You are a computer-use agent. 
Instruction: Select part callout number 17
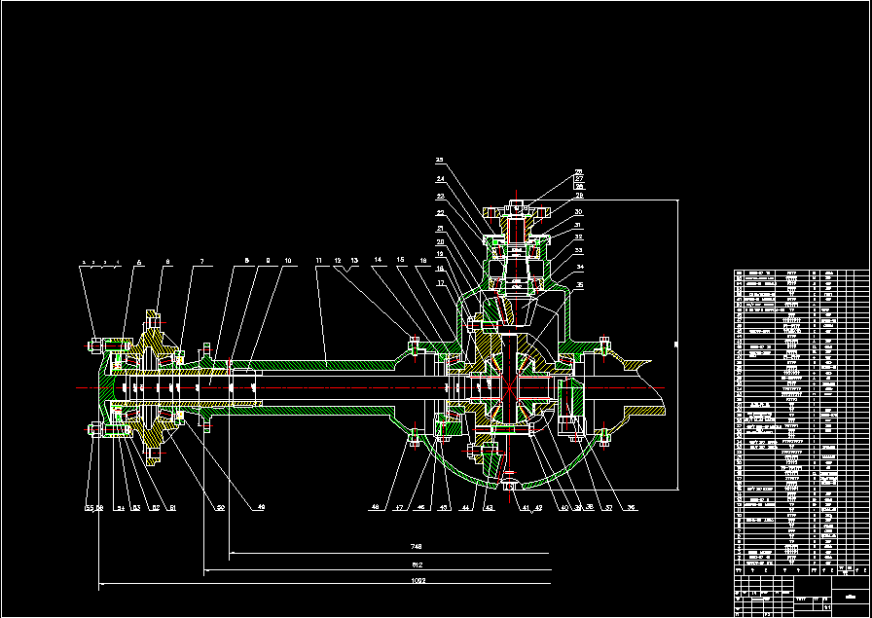pos(441,282)
